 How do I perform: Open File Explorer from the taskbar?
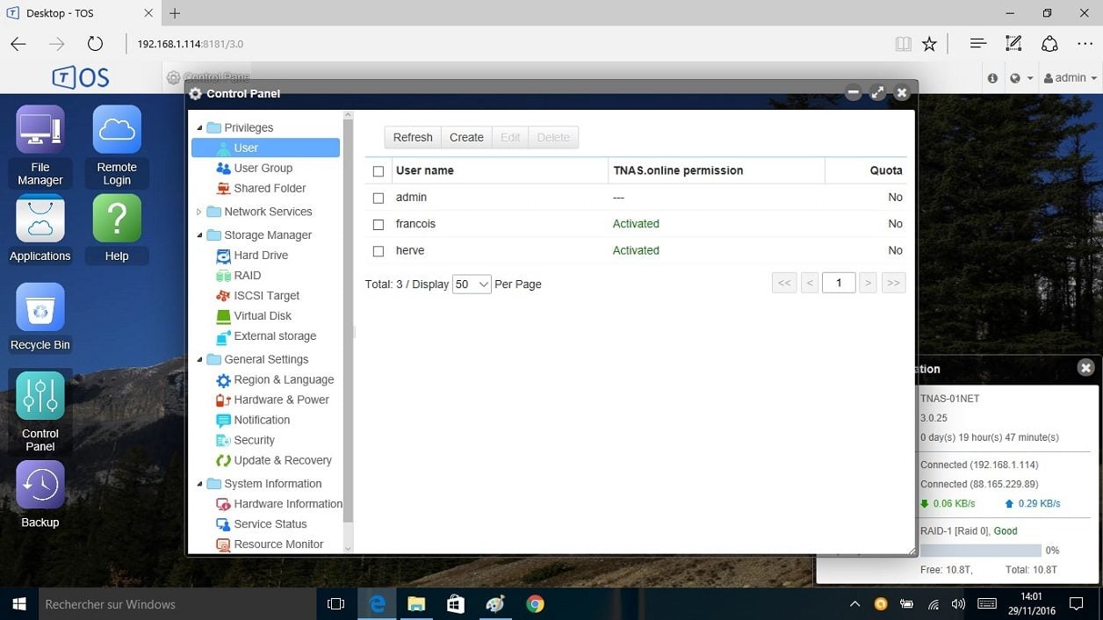[416, 604]
